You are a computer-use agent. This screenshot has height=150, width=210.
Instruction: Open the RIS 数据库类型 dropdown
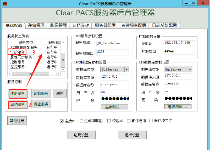click(x=190, y=69)
